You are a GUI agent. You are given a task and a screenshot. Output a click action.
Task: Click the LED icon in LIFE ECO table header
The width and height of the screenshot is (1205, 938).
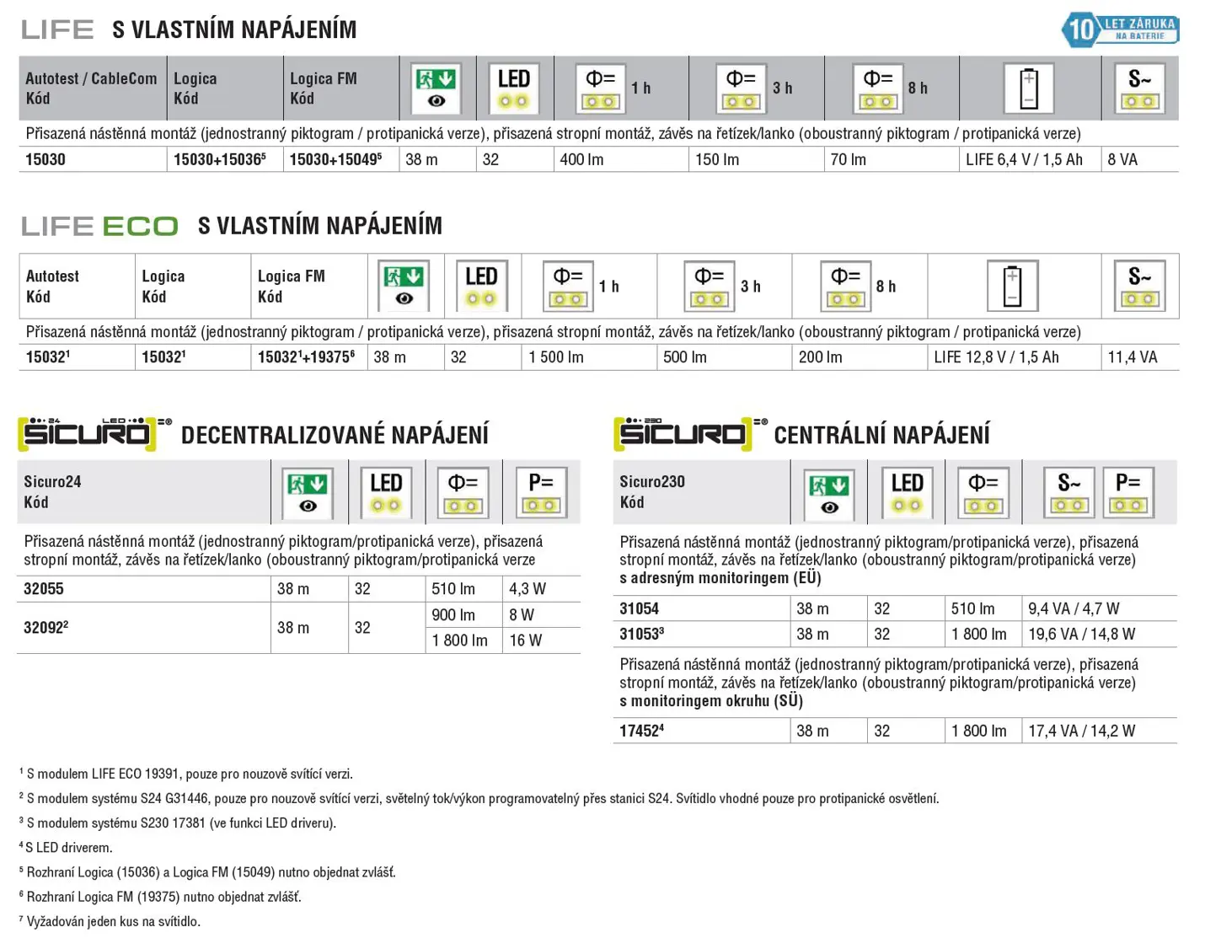coord(482,287)
